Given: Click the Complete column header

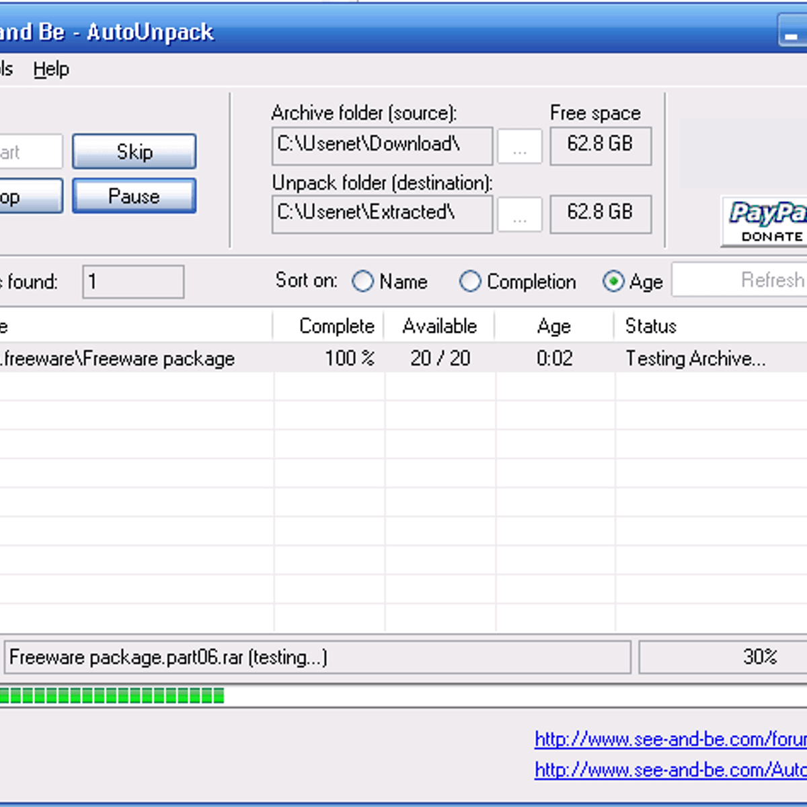Looking at the screenshot, I should click(336, 326).
